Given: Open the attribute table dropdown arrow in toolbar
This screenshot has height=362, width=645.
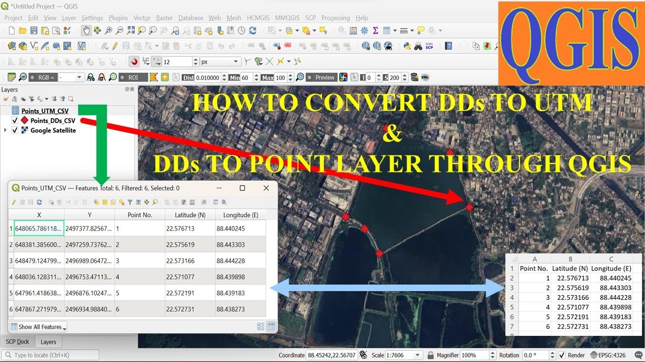Looking at the screenshot, I should tap(395, 31).
